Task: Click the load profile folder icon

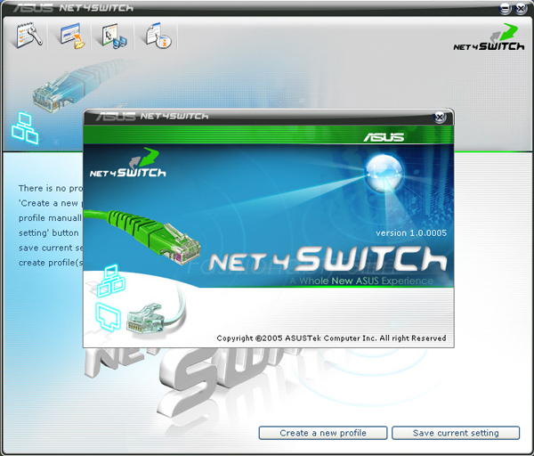Action: pyautogui.click(x=72, y=36)
